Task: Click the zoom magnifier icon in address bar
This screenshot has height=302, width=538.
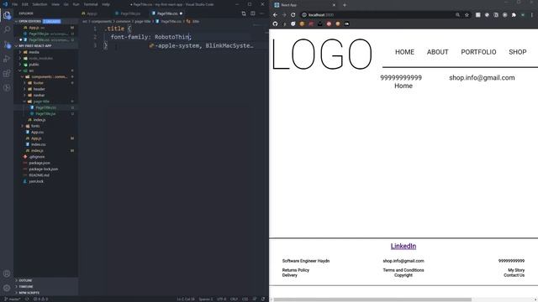Action: tap(457, 15)
